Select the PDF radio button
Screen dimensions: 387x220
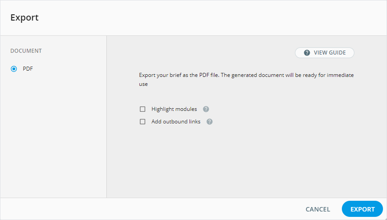tap(14, 69)
